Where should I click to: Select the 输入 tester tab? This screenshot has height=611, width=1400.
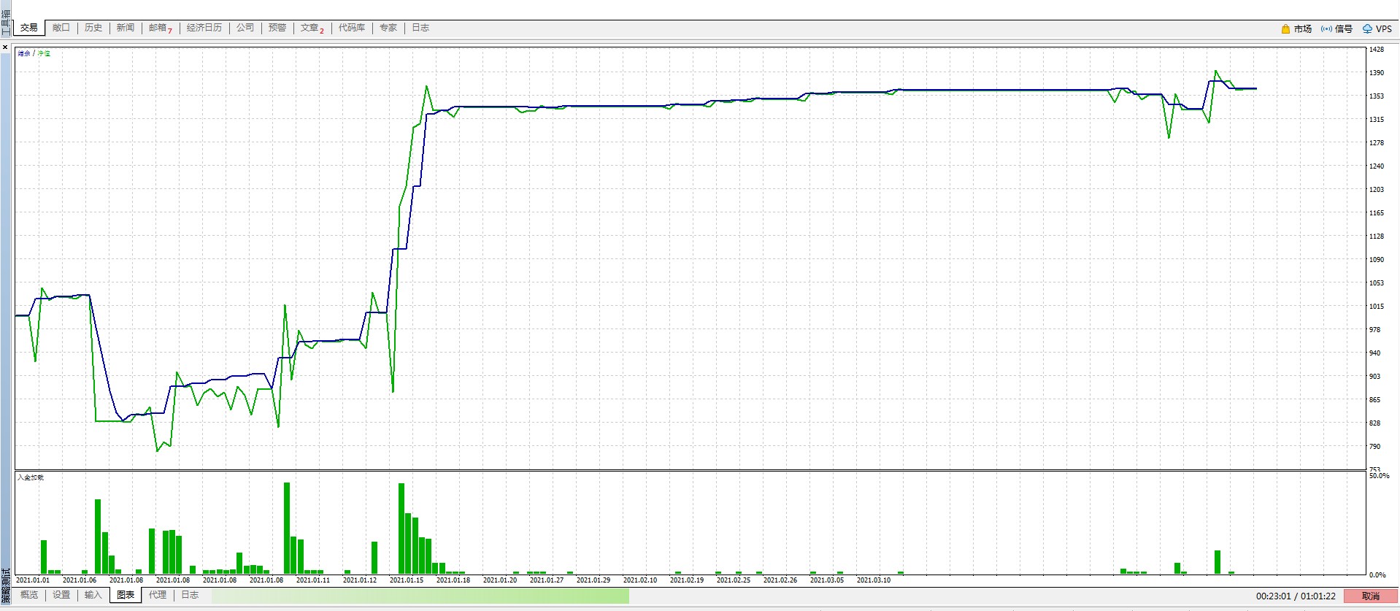point(93,595)
